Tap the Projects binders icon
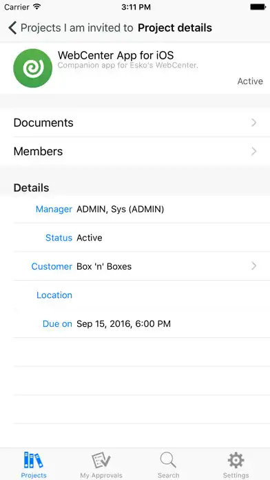 pos(34,460)
